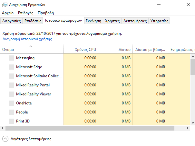Click the horizontal scrollbar thumb
The image size is (195, 146).
coord(90,128)
